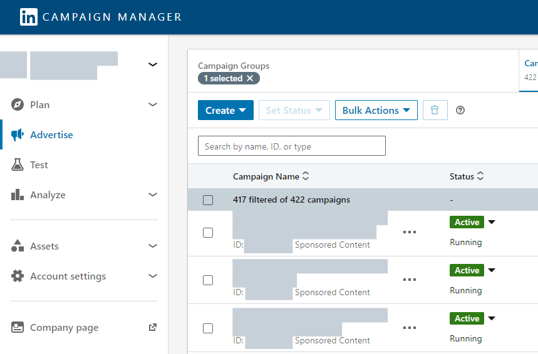The image size is (538, 354).
Task: Open status dropdown arrow for first campaign
Action: [492, 222]
